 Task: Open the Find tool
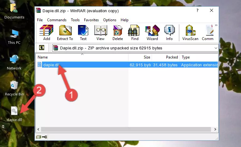pos(135,33)
